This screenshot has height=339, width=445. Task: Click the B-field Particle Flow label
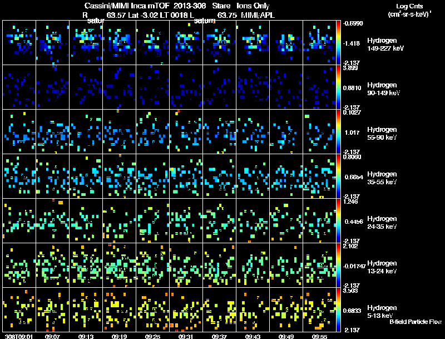pos(416,322)
